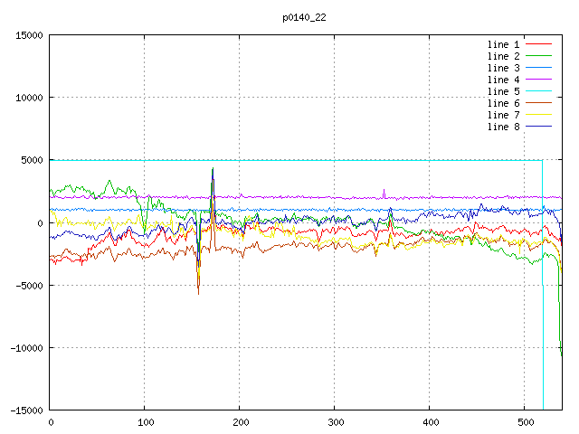Click the cyan vertical drop near x=520

(543, 344)
